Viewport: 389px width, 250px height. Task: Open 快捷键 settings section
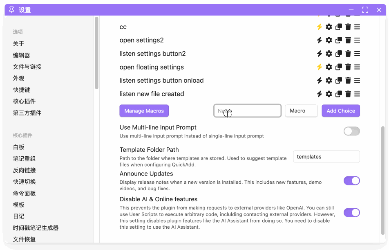point(21,90)
